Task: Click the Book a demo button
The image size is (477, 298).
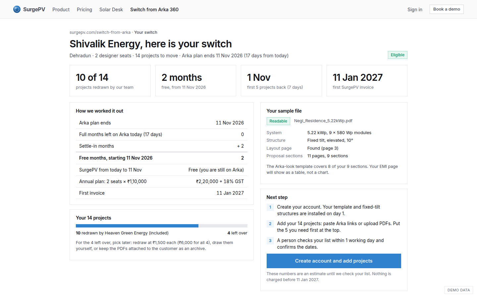Action: [x=447, y=9]
